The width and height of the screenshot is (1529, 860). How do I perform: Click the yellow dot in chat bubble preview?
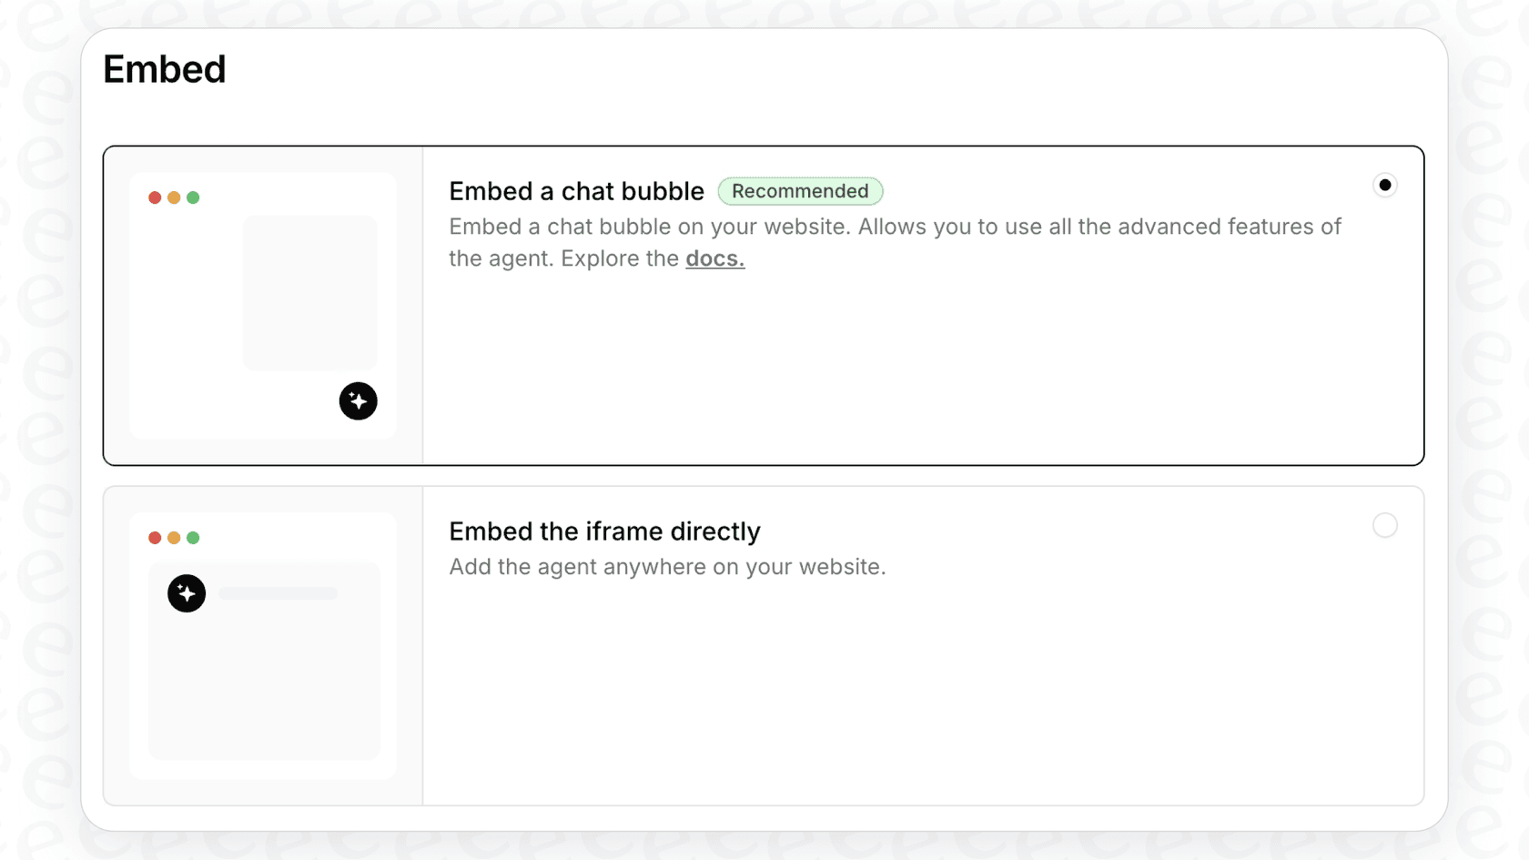[x=174, y=197]
